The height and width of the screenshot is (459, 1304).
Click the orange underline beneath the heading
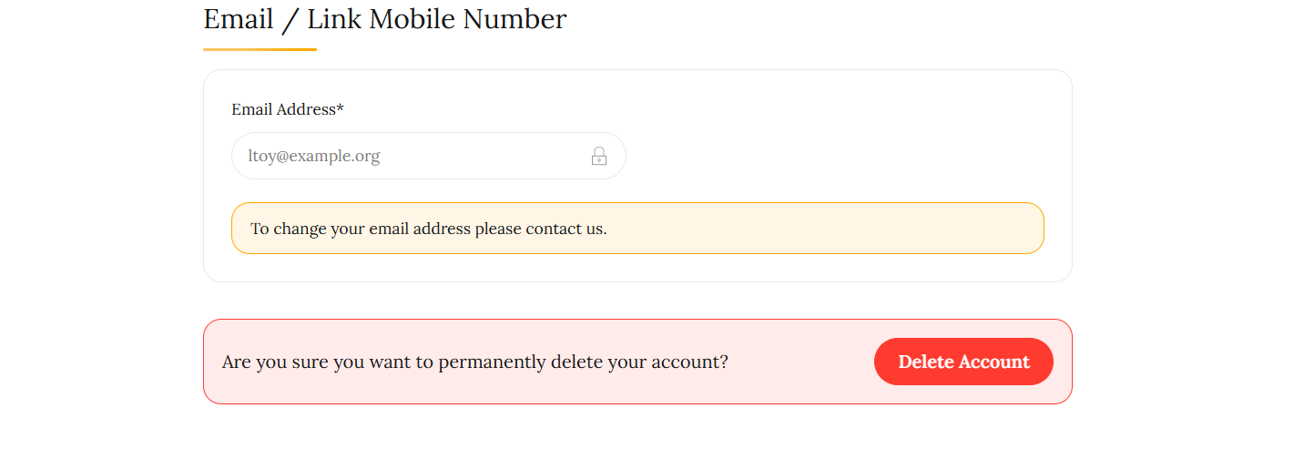coord(260,49)
